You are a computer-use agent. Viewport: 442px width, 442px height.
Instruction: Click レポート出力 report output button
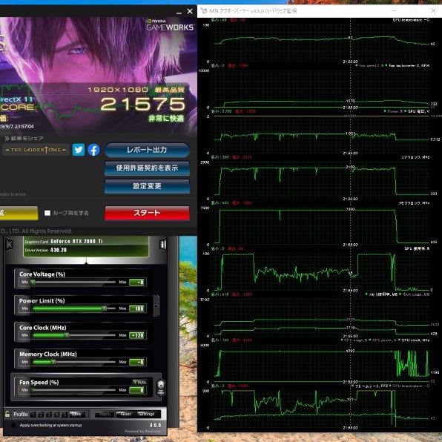(147, 150)
